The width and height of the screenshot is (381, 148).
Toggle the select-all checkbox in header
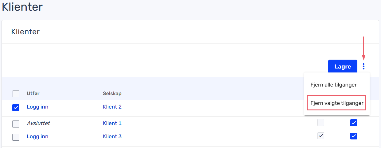[16, 94]
